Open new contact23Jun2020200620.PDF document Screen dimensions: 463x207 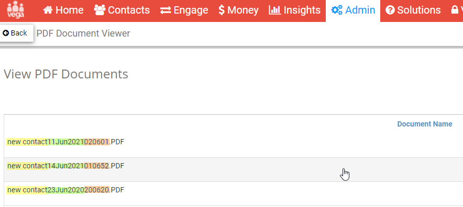point(65,190)
